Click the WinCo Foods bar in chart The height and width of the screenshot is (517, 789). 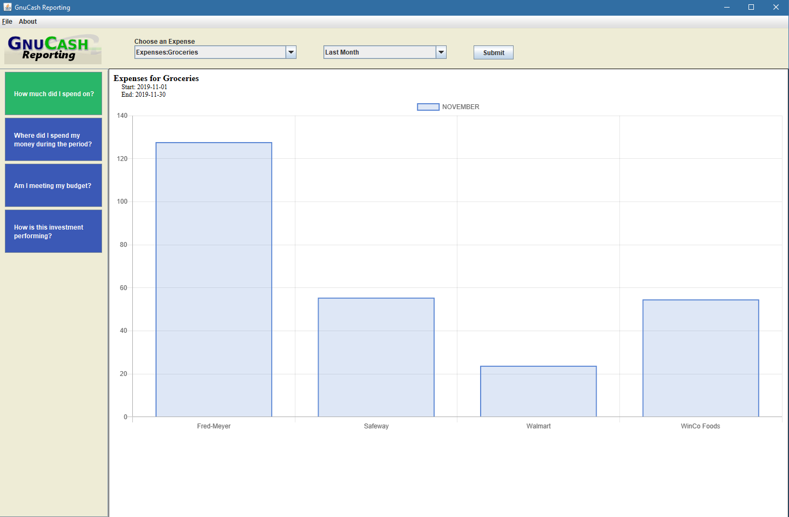click(700, 358)
